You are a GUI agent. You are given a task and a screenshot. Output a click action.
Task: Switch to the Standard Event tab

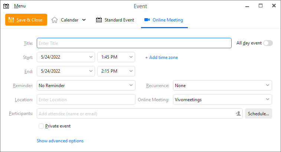click(x=115, y=20)
